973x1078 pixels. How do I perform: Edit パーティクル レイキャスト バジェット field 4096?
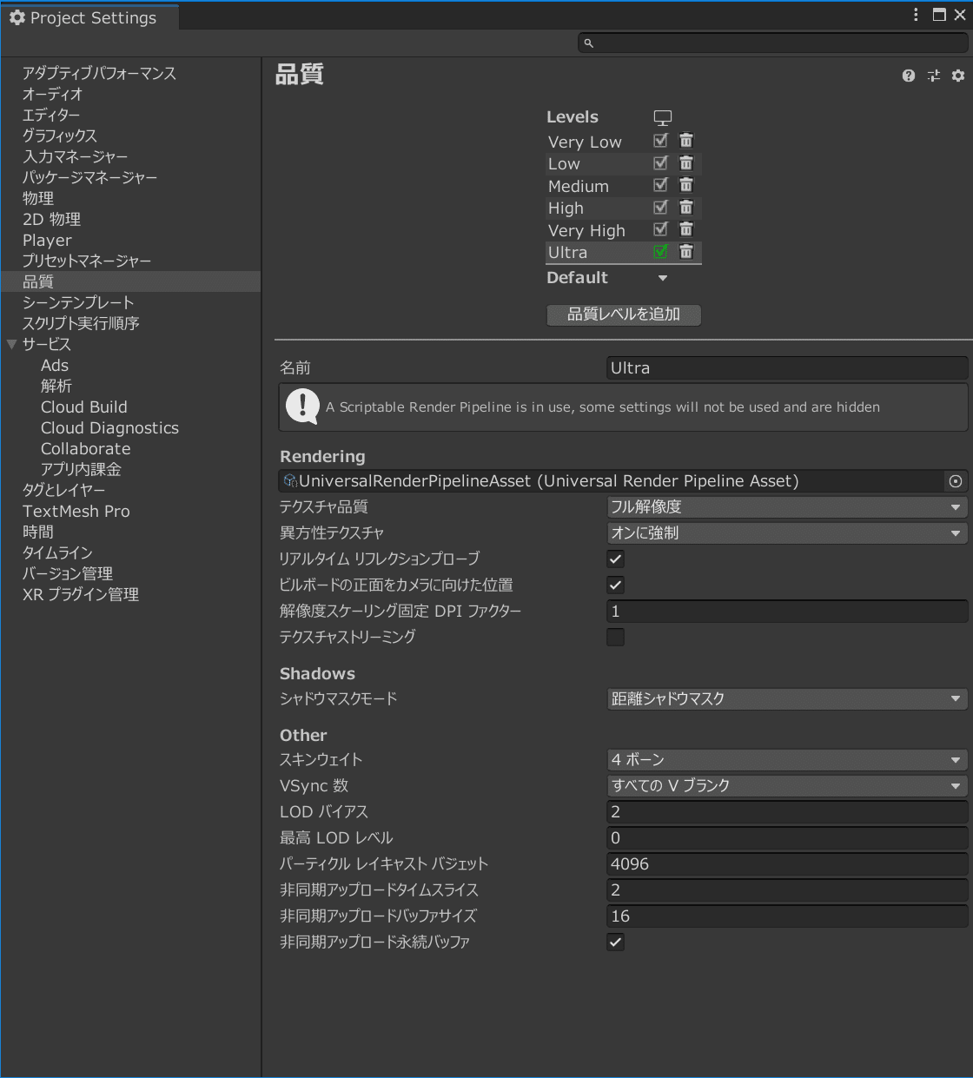click(787, 864)
